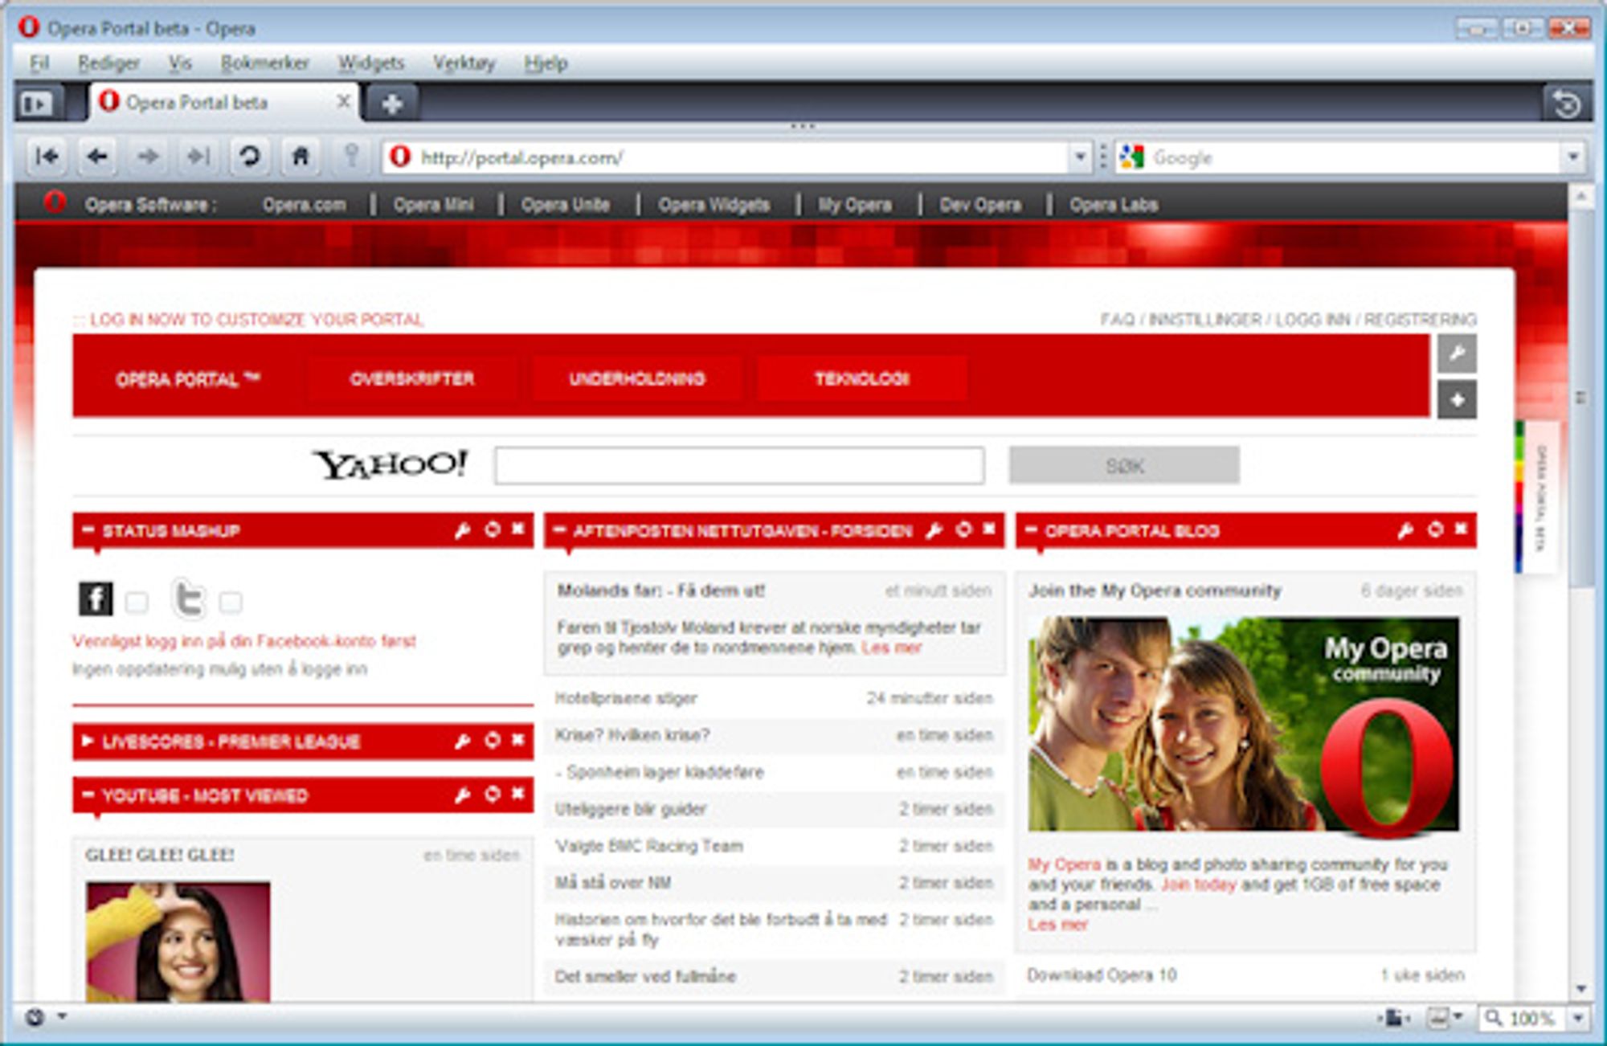The height and width of the screenshot is (1046, 1607).
Task: Configure Status Mashup with wrench icon
Action: 462,530
